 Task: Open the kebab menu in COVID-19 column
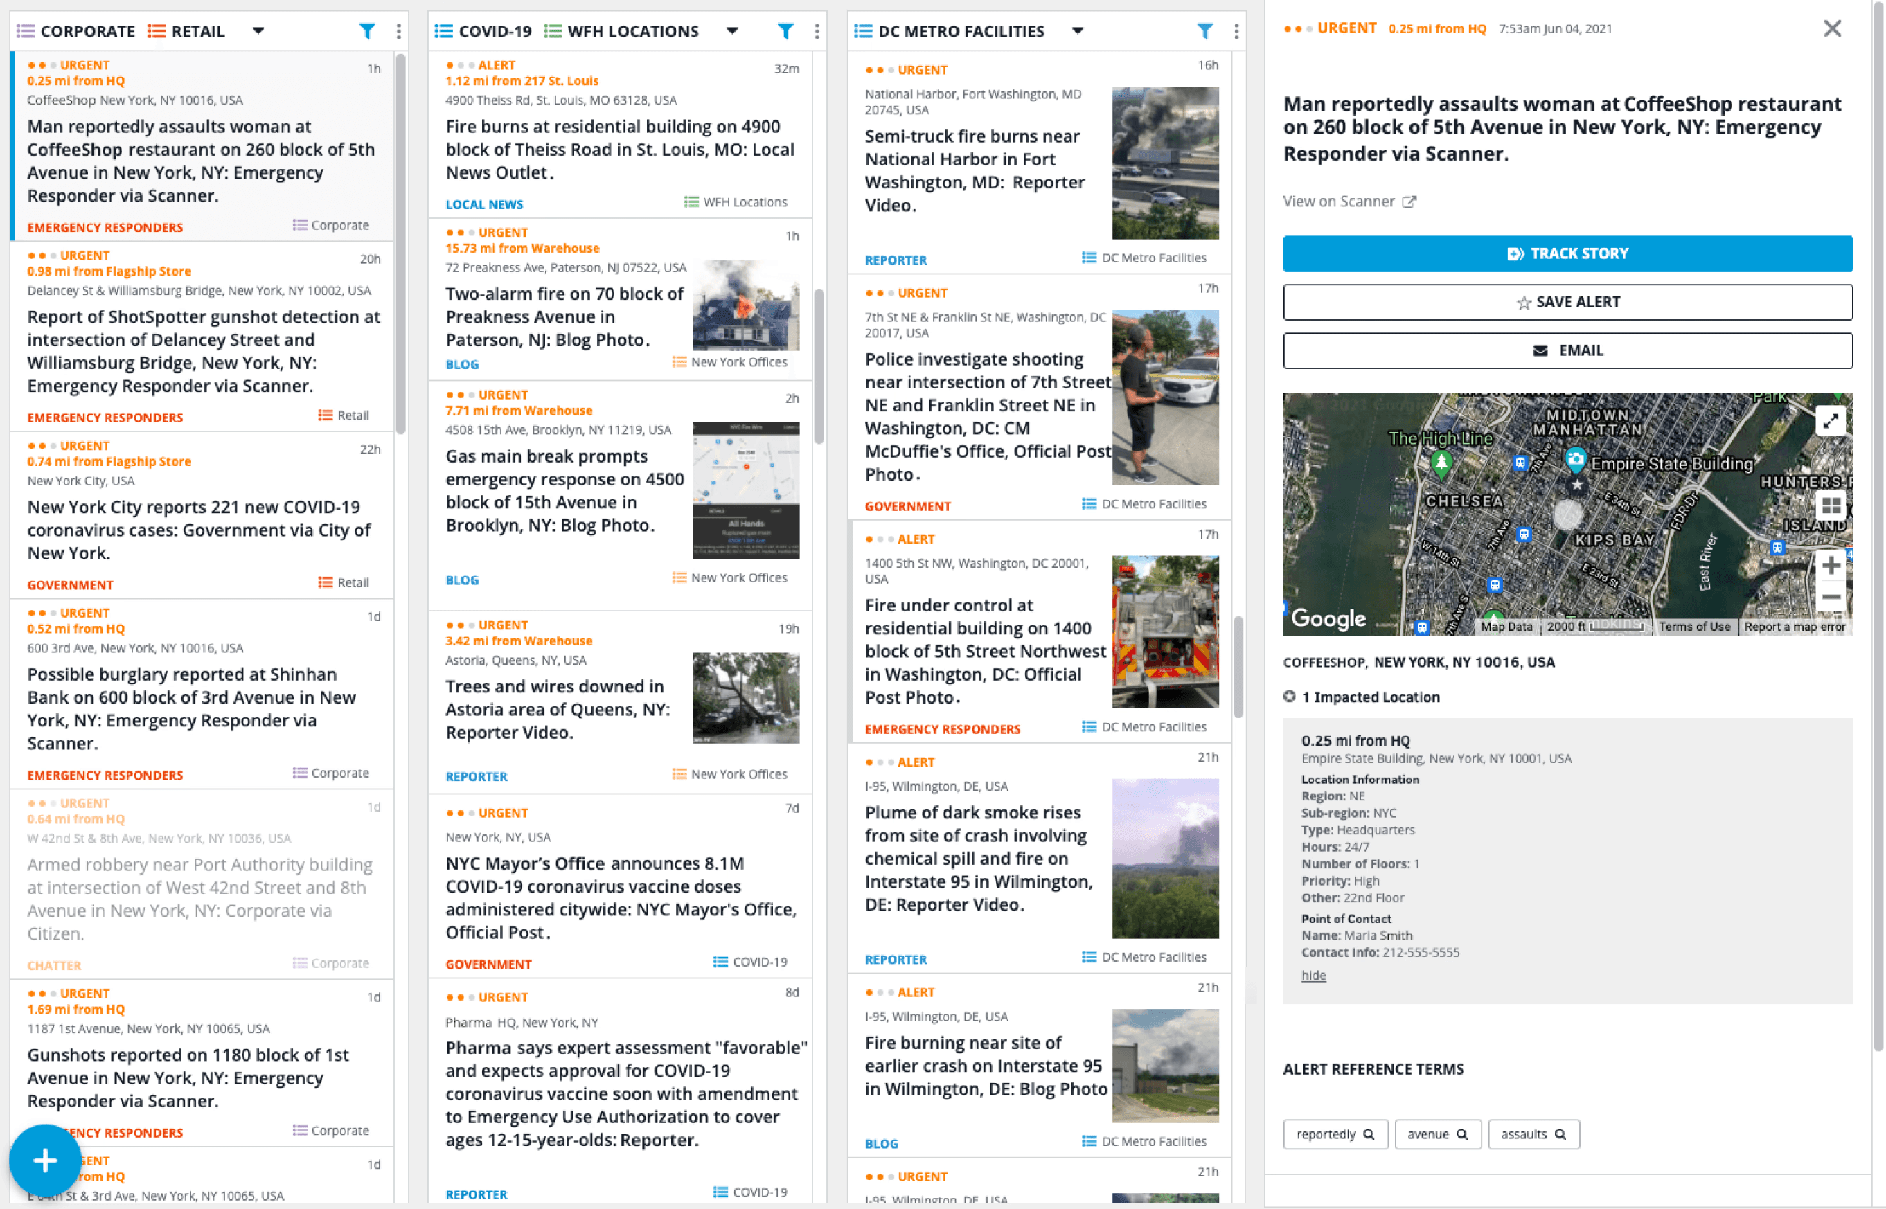point(817,30)
